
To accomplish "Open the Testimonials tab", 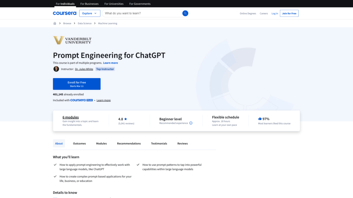I will click(x=159, y=143).
